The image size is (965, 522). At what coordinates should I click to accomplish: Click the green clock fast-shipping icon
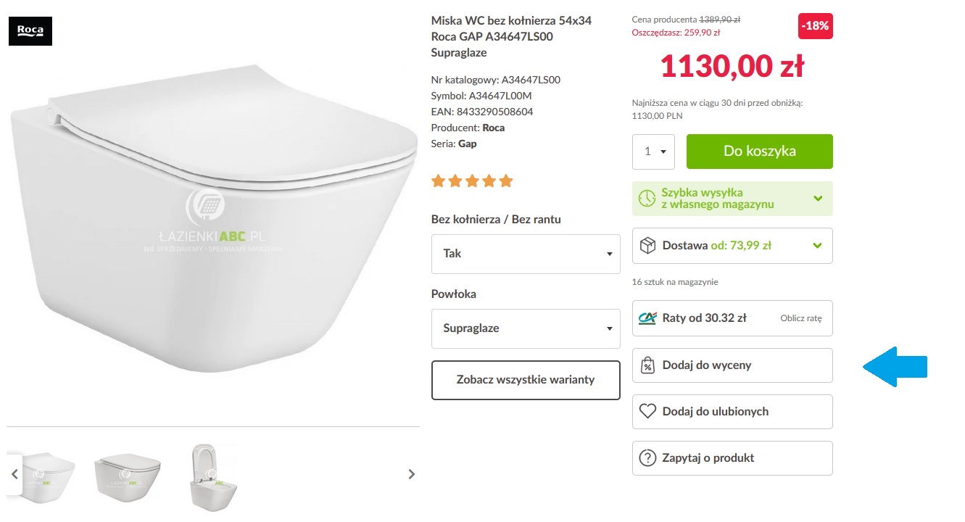pos(646,198)
